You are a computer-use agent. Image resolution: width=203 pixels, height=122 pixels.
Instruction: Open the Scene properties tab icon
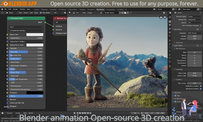coord(170,32)
